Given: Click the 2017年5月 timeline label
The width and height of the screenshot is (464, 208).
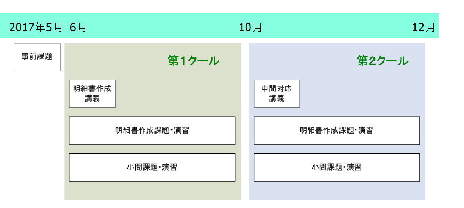Looking at the screenshot, I should [36, 28].
